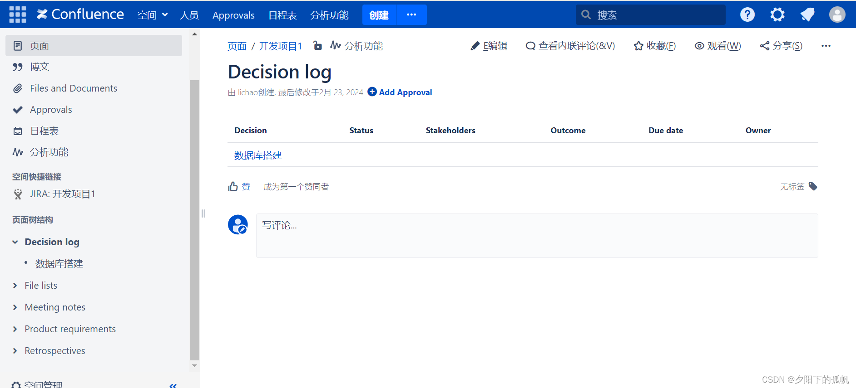
Task: Click the blog quote icon in sidebar
Action: (18, 67)
